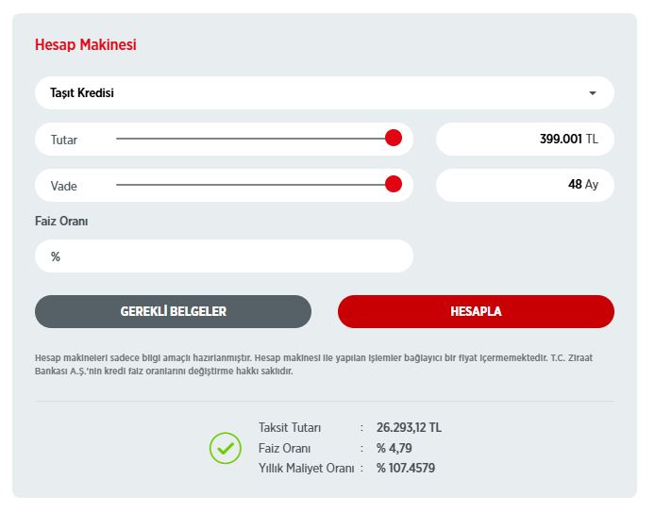The image size is (655, 512).
Task: Click the Hesap Makinesi heading
Action: click(x=85, y=44)
